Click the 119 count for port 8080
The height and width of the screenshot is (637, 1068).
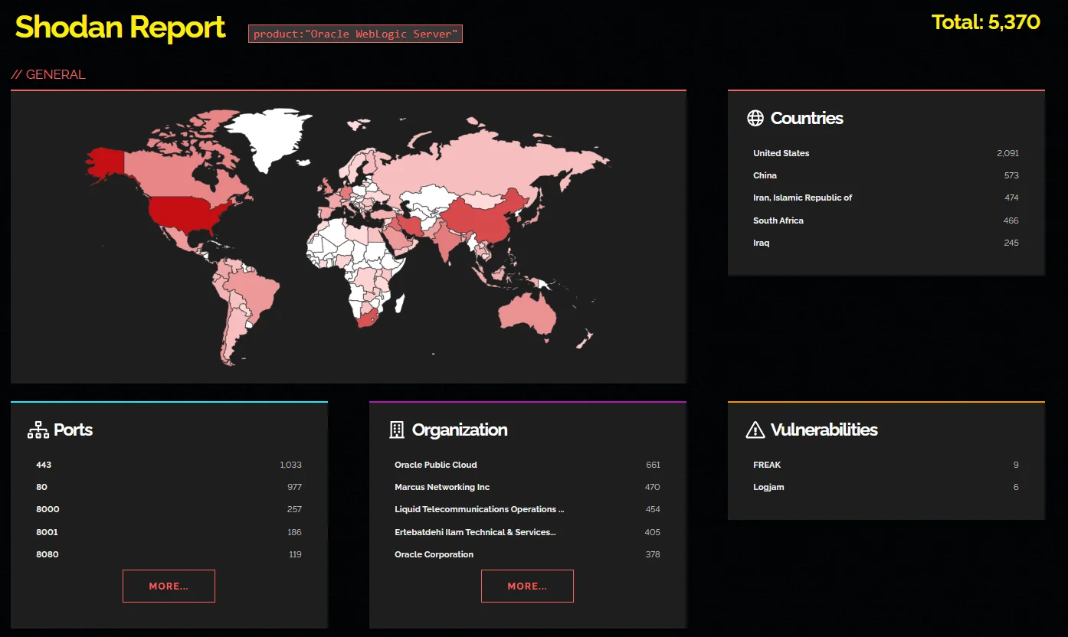point(295,554)
